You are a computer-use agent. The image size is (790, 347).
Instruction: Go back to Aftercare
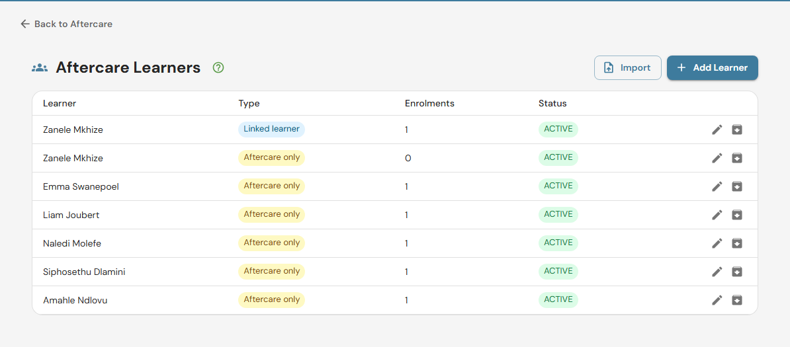[66, 24]
